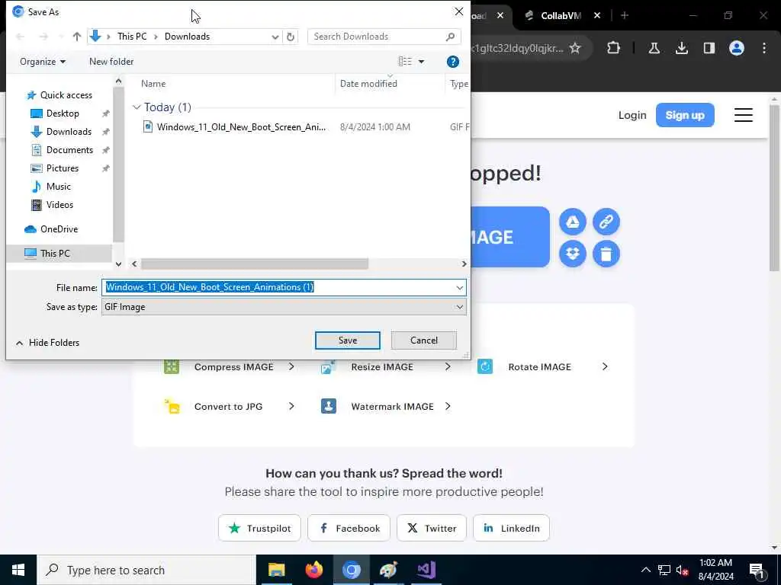This screenshot has height=585, width=781.
Task: Open Music in the navigation pane
Action: coord(58,187)
